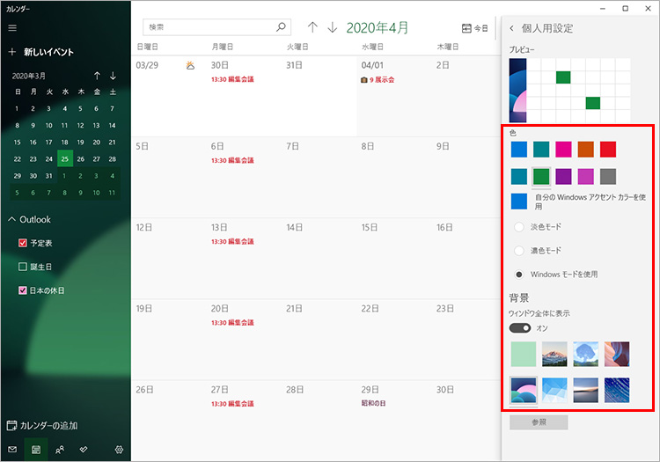This screenshot has height=462, width=660.
Task: Uncheck the 予定表 calendar checkbox
Action: click(x=24, y=243)
